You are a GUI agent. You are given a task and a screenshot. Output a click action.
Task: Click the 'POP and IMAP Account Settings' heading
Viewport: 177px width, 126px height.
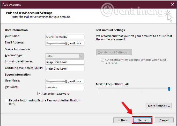(29, 13)
